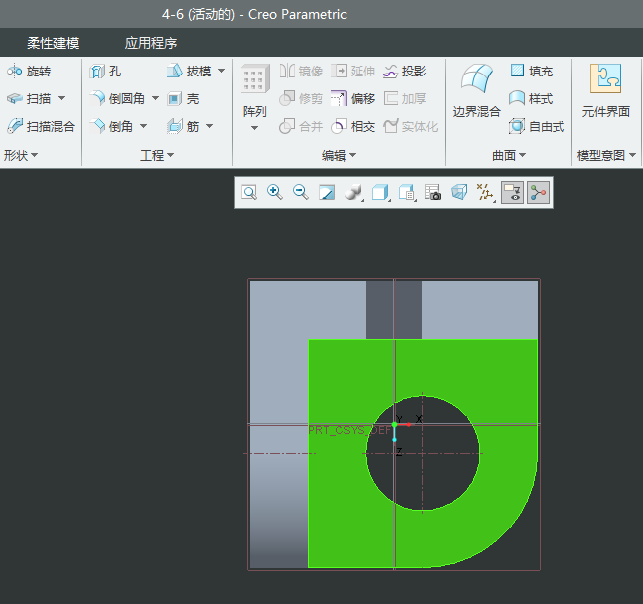Open the 应用程序 tab
The image size is (643, 604).
[151, 44]
